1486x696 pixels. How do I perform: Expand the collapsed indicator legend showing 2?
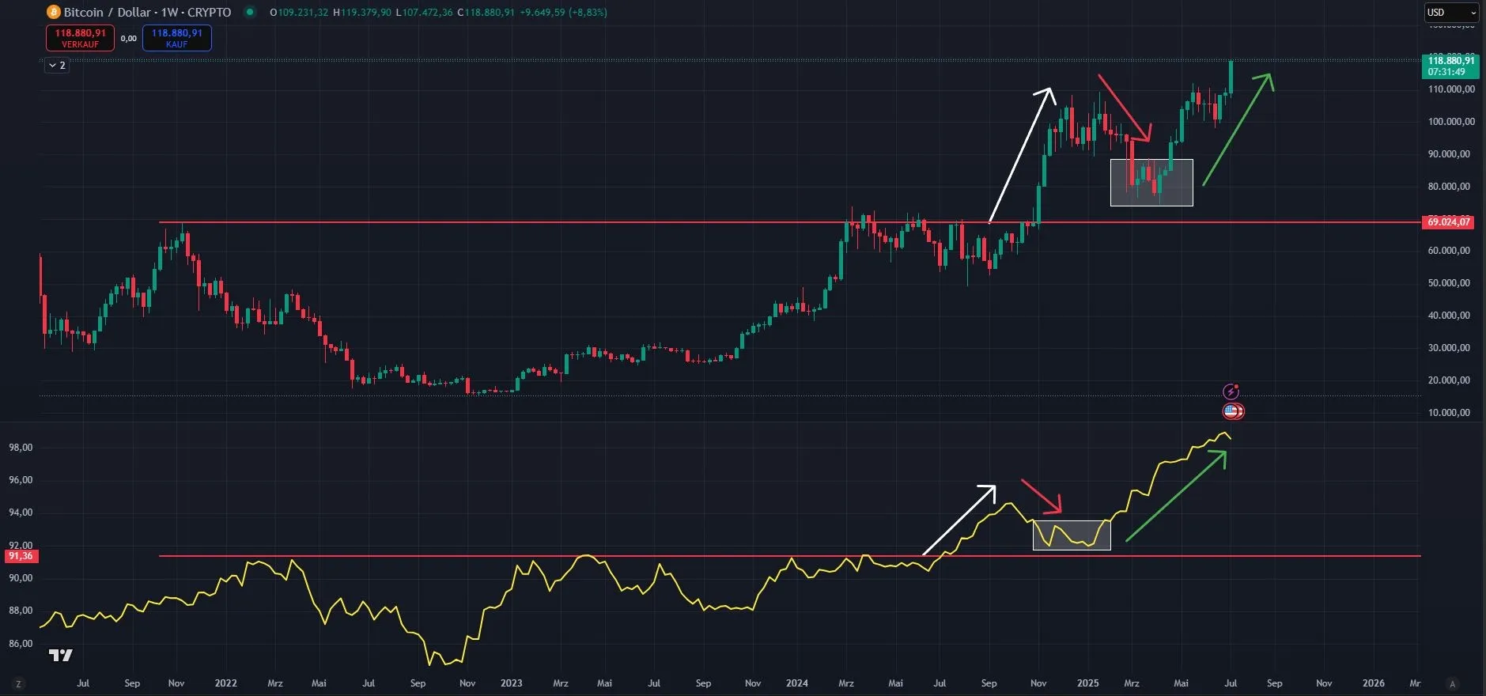(57, 65)
